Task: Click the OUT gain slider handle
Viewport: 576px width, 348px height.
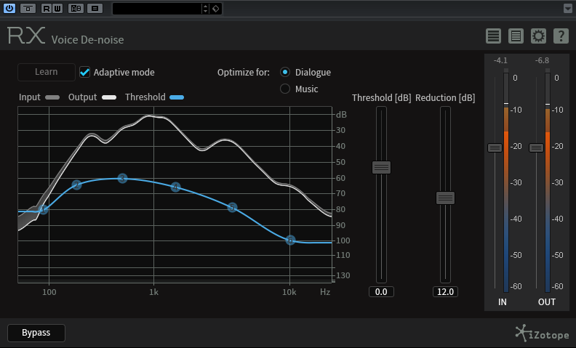Action: point(536,148)
